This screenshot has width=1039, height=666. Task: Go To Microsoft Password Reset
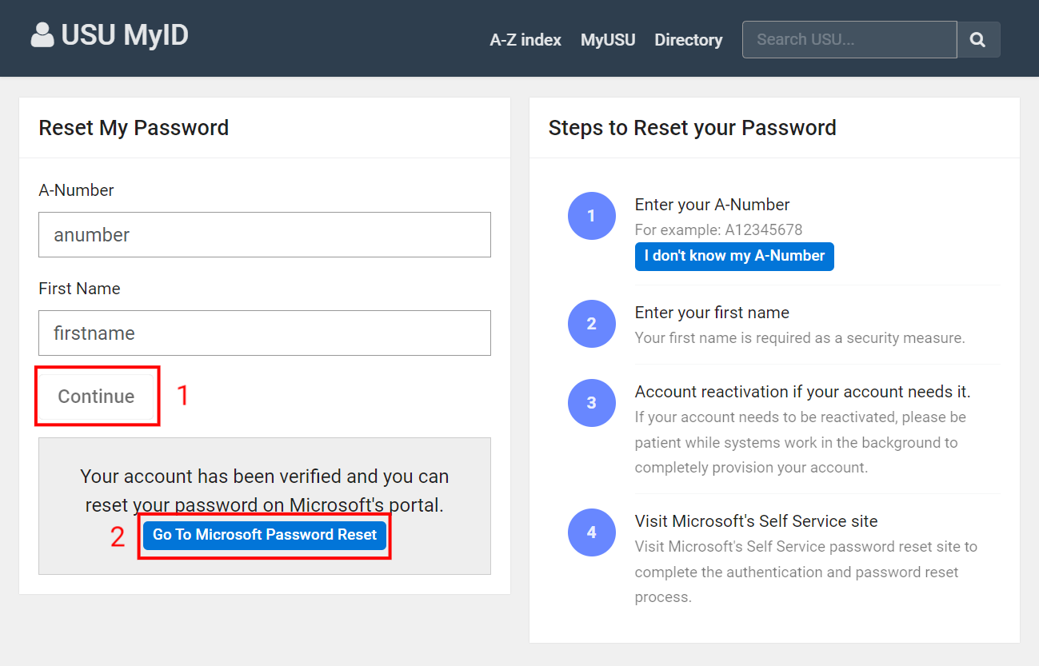click(265, 535)
